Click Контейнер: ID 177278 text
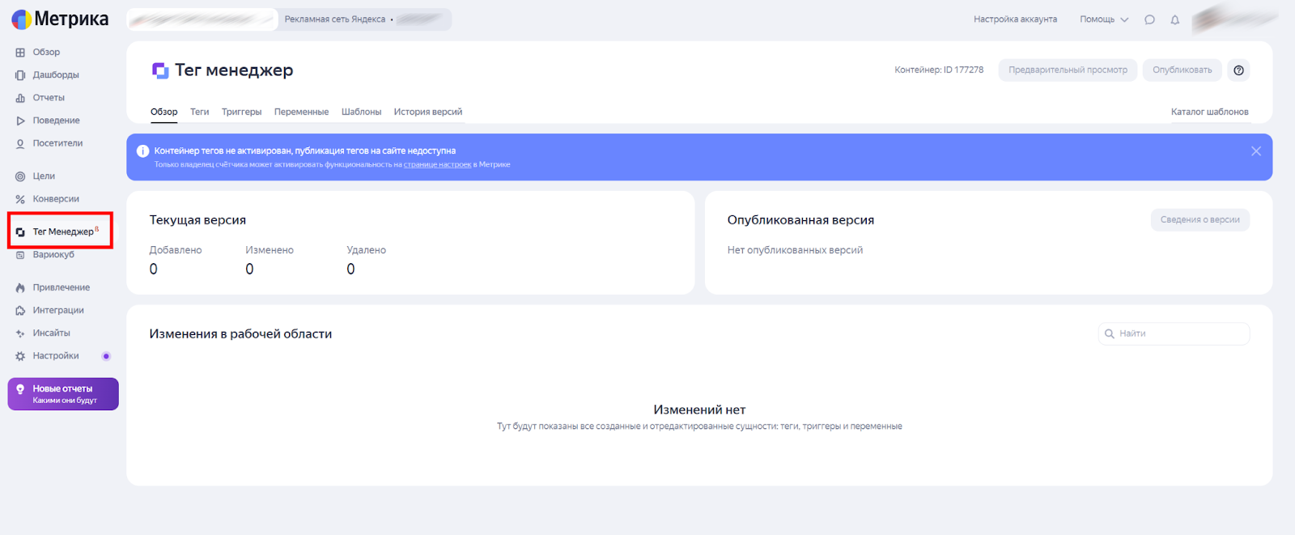This screenshot has height=535, width=1295. (939, 70)
